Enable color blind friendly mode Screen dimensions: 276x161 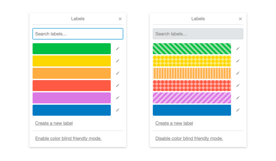pos(68,138)
